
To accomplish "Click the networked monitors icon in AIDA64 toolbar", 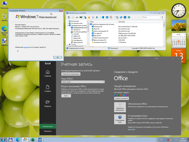I will click(x=85, y=17).
